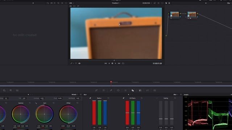This screenshot has height=130, width=232.
Task: Toggle Scaling channel link
Action: click(157, 98)
